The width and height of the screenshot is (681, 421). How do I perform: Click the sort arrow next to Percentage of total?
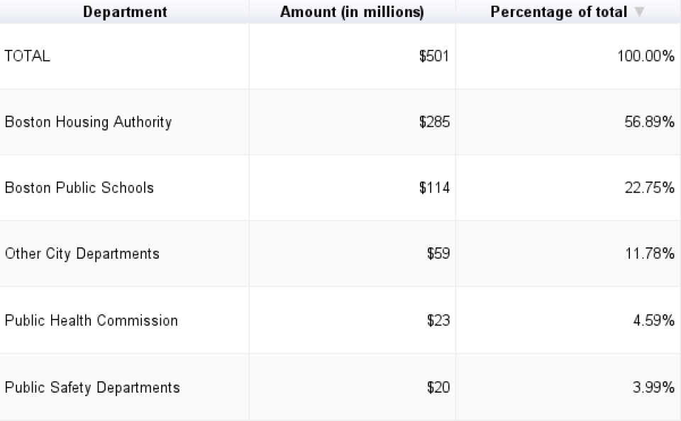639,12
